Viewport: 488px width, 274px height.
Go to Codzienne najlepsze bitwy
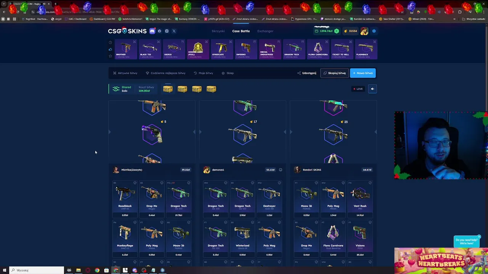coord(165,73)
